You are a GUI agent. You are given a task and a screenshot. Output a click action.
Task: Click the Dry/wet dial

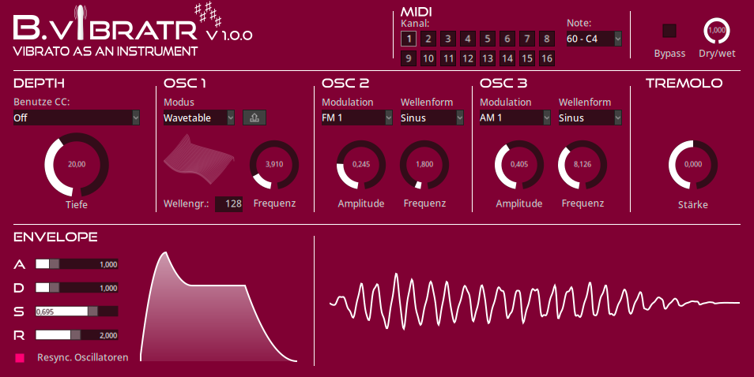tap(717, 31)
